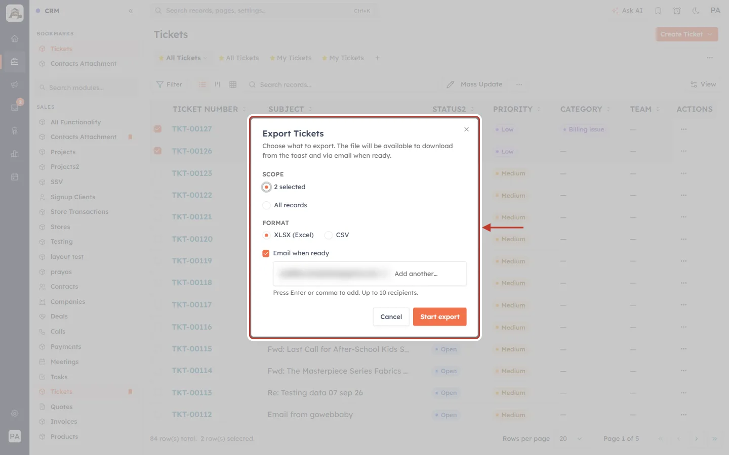This screenshot has height=455, width=729.
Task: Toggle dark mode with the moon icon
Action: (x=696, y=11)
